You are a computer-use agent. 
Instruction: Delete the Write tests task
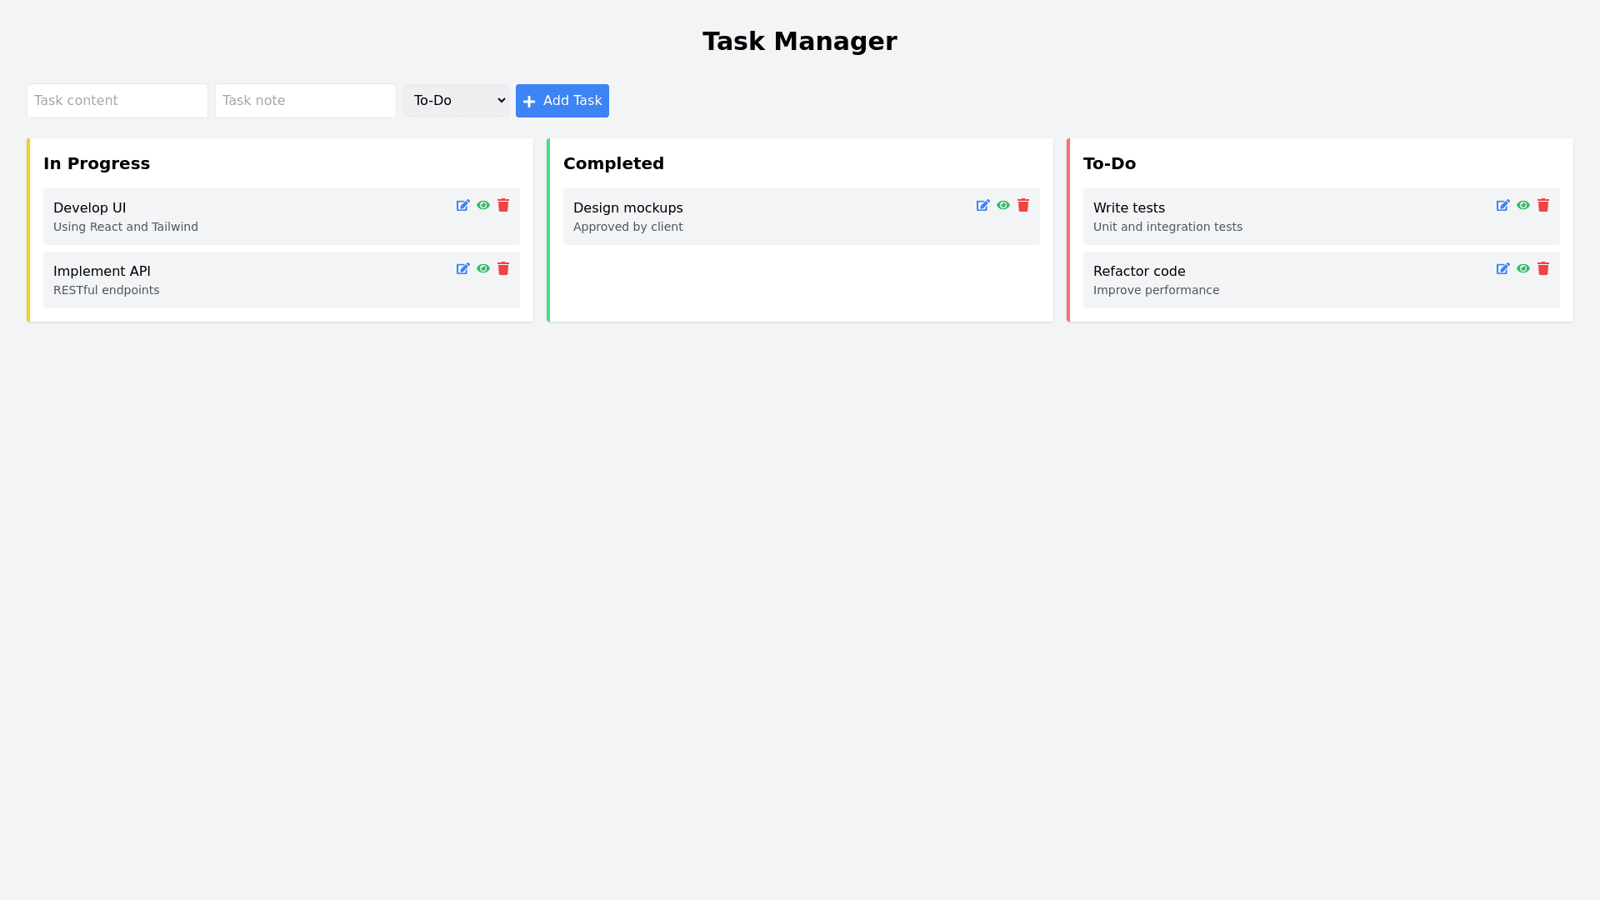coord(1543,205)
